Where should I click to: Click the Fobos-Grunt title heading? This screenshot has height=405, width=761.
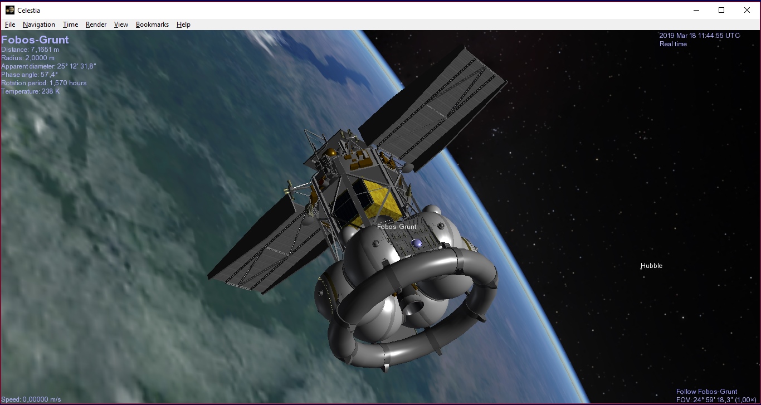point(35,40)
